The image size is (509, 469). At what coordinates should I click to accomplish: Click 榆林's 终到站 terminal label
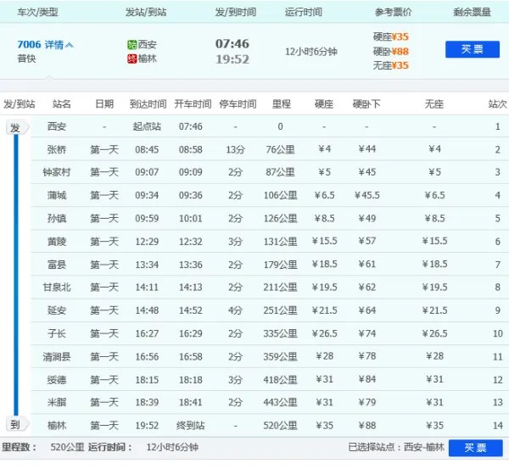point(191,425)
